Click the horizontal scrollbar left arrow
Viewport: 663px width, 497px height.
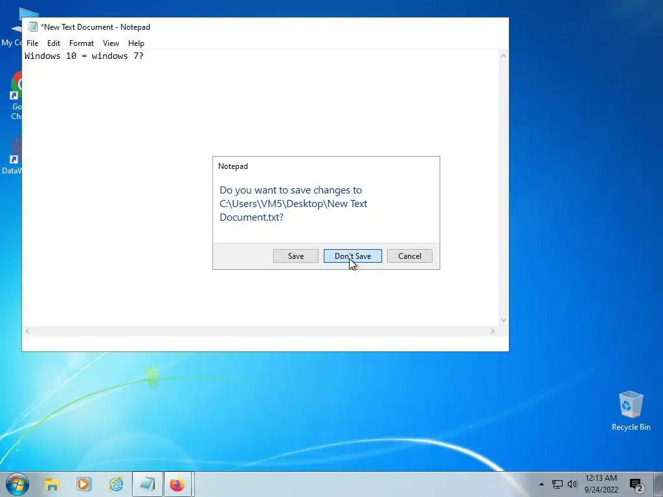[27, 331]
